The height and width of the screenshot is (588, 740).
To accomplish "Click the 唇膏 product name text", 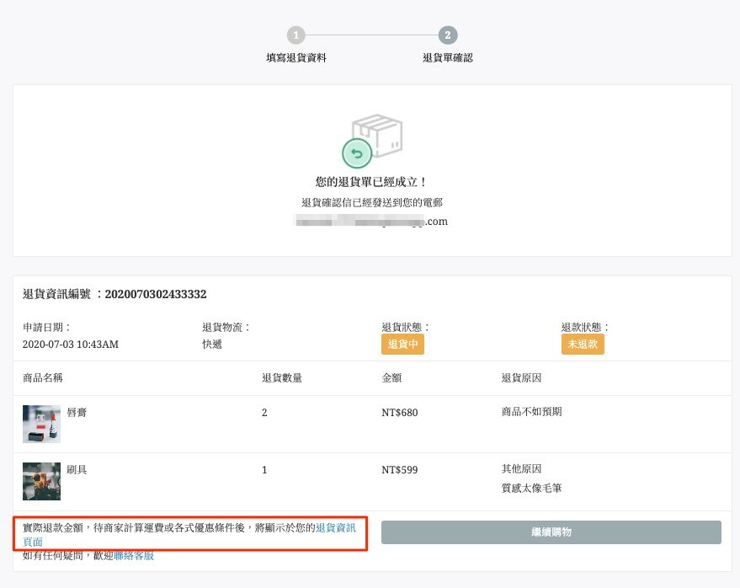I will click(77, 413).
